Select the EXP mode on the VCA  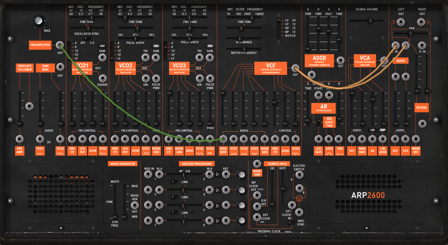tap(382, 130)
